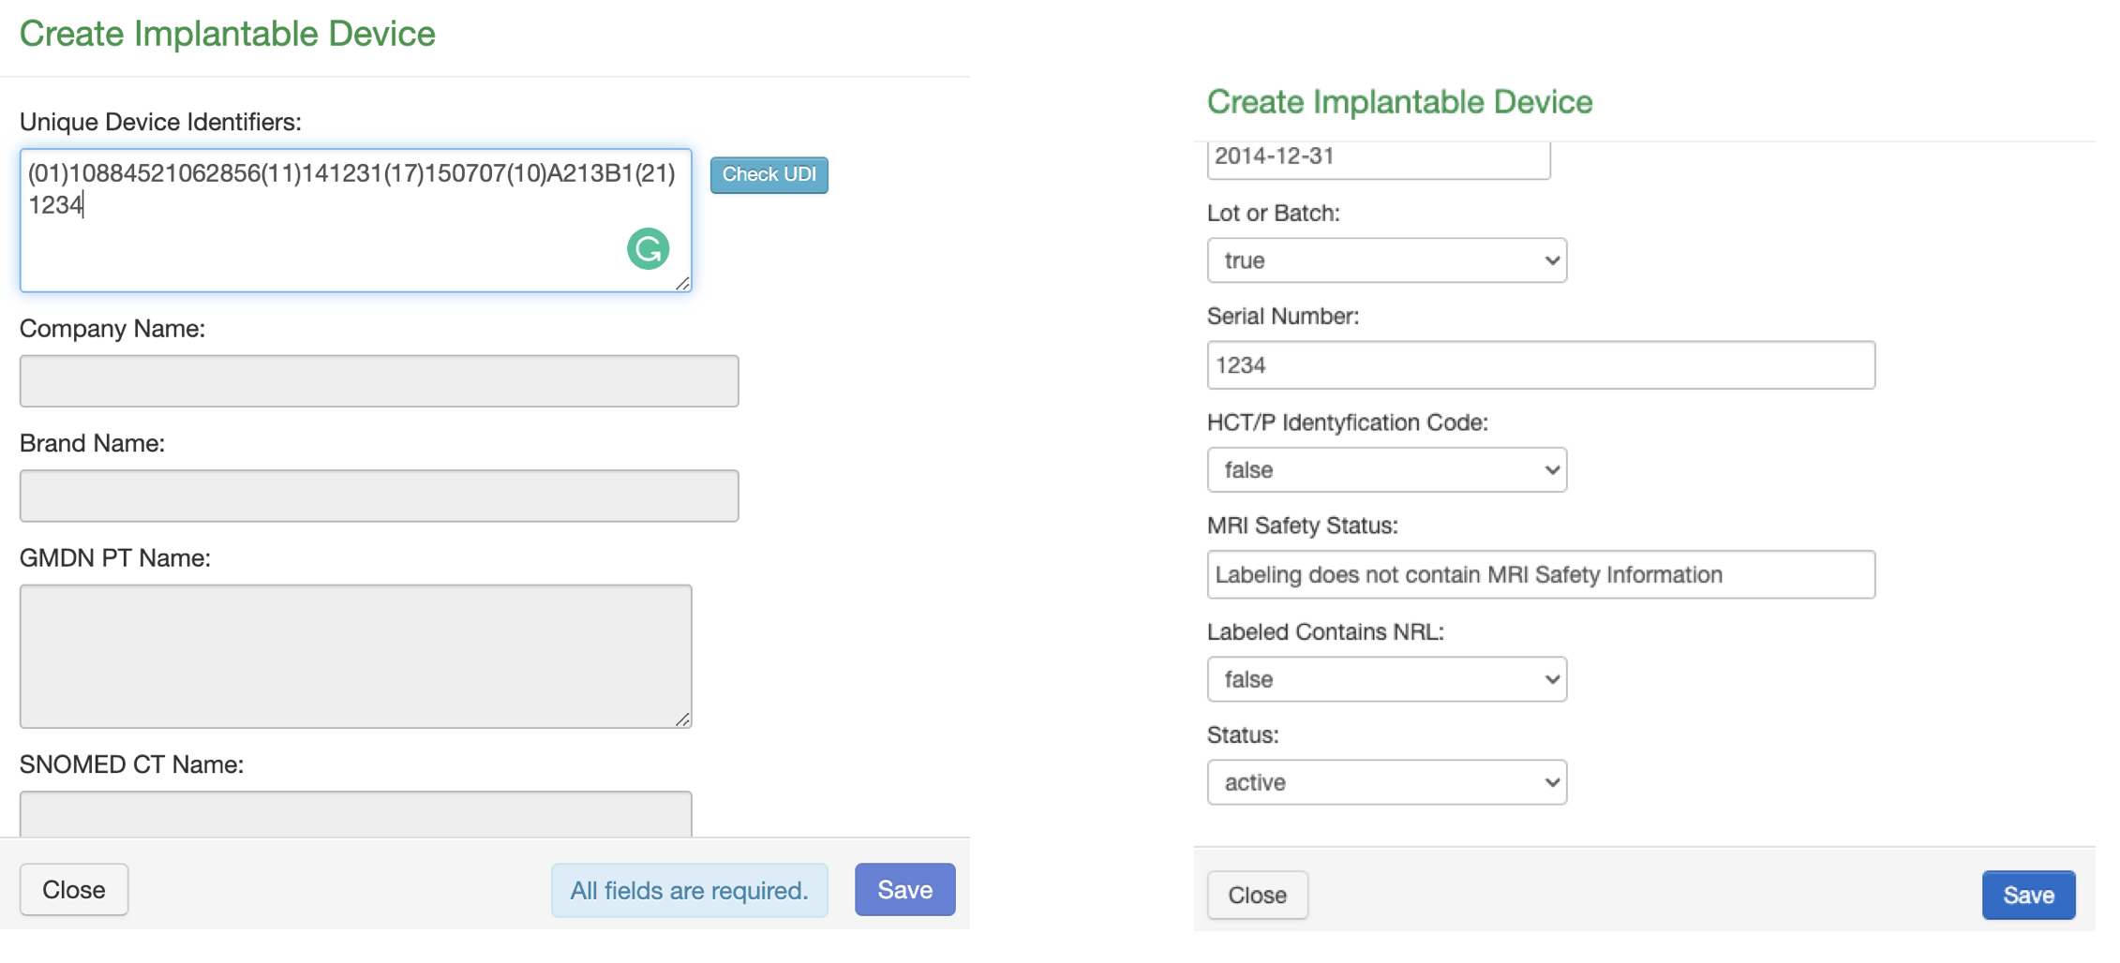This screenshot has height=963, width=2120.
Task: Click the Unique Device Identifiers text area
Action: pyautogui.click(x=328, y=234)
